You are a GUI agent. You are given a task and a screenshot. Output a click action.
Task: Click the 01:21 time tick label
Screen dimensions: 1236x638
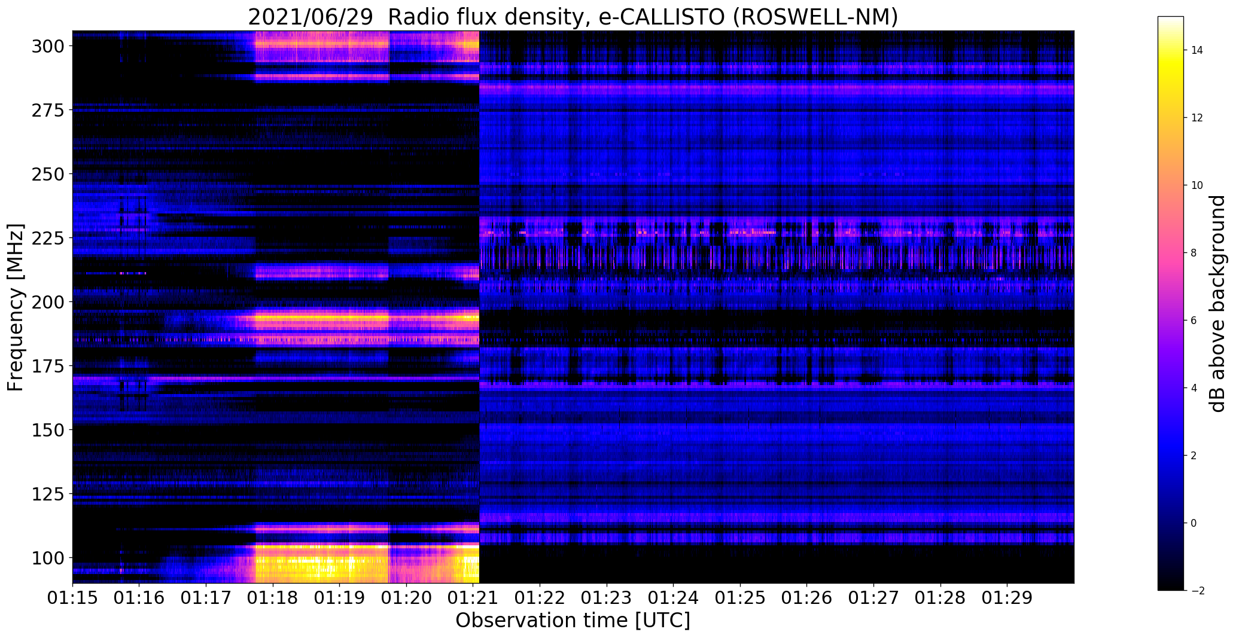473,599
